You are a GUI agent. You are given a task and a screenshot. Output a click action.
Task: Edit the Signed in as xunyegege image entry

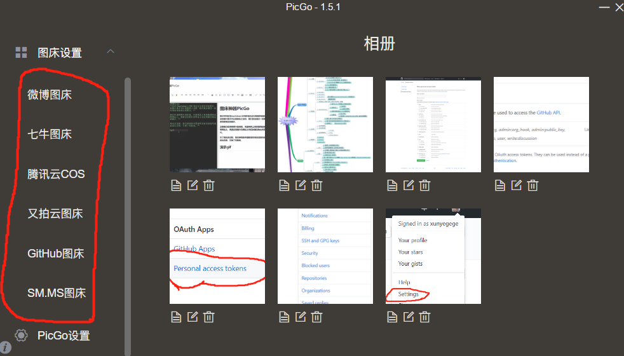coord(409,317)
